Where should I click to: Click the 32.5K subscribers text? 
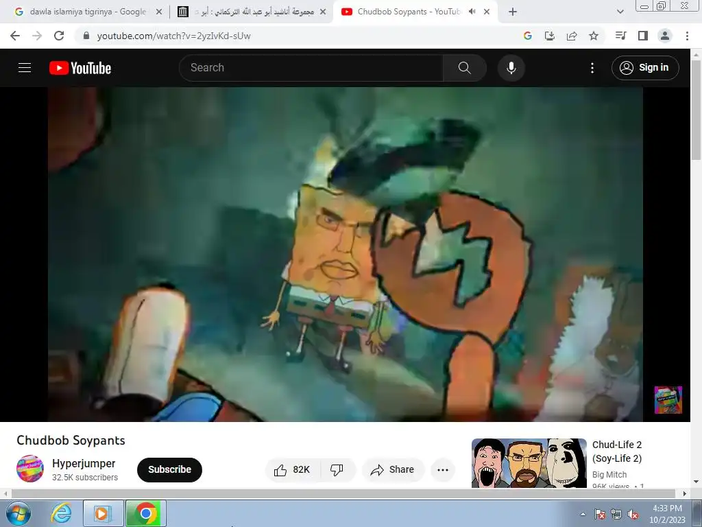[85, 478]
